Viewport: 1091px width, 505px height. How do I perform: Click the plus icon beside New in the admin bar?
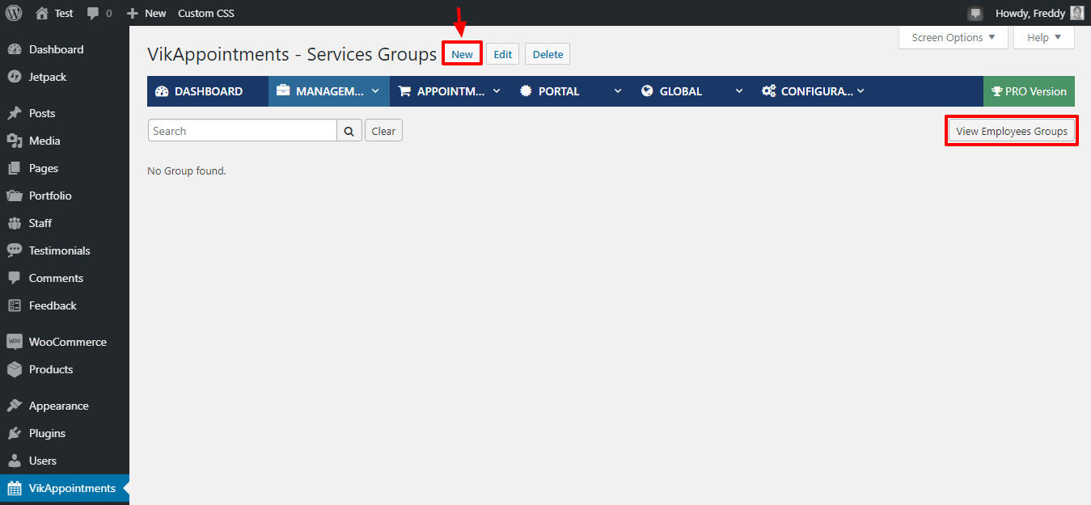tap(133, 13)
